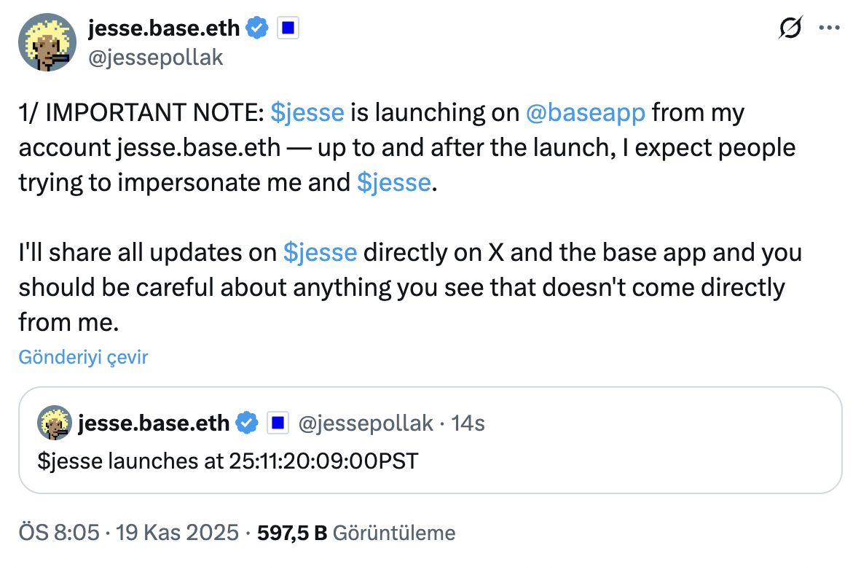
Task: Open @jessepollak's display name
Action: pyautogui.click(x=162, y=28)
